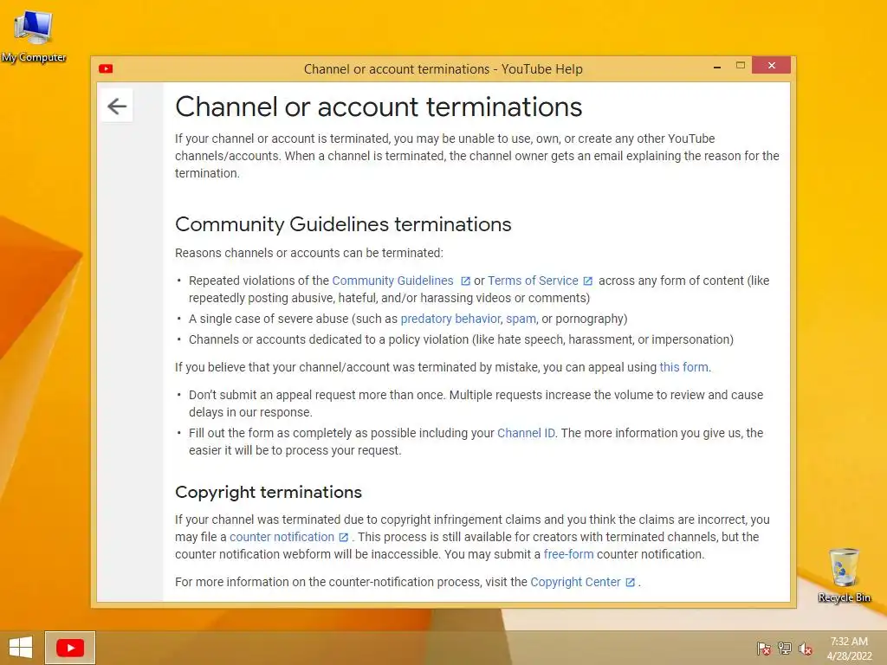Click the muted volume tray icon

806,649
